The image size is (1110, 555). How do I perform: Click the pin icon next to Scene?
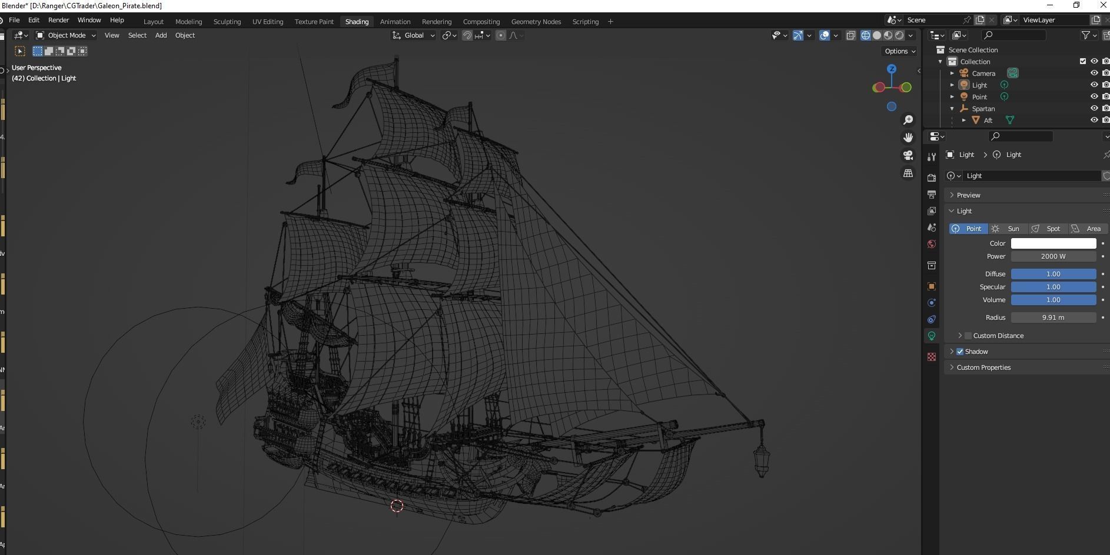tap(967, 20)
